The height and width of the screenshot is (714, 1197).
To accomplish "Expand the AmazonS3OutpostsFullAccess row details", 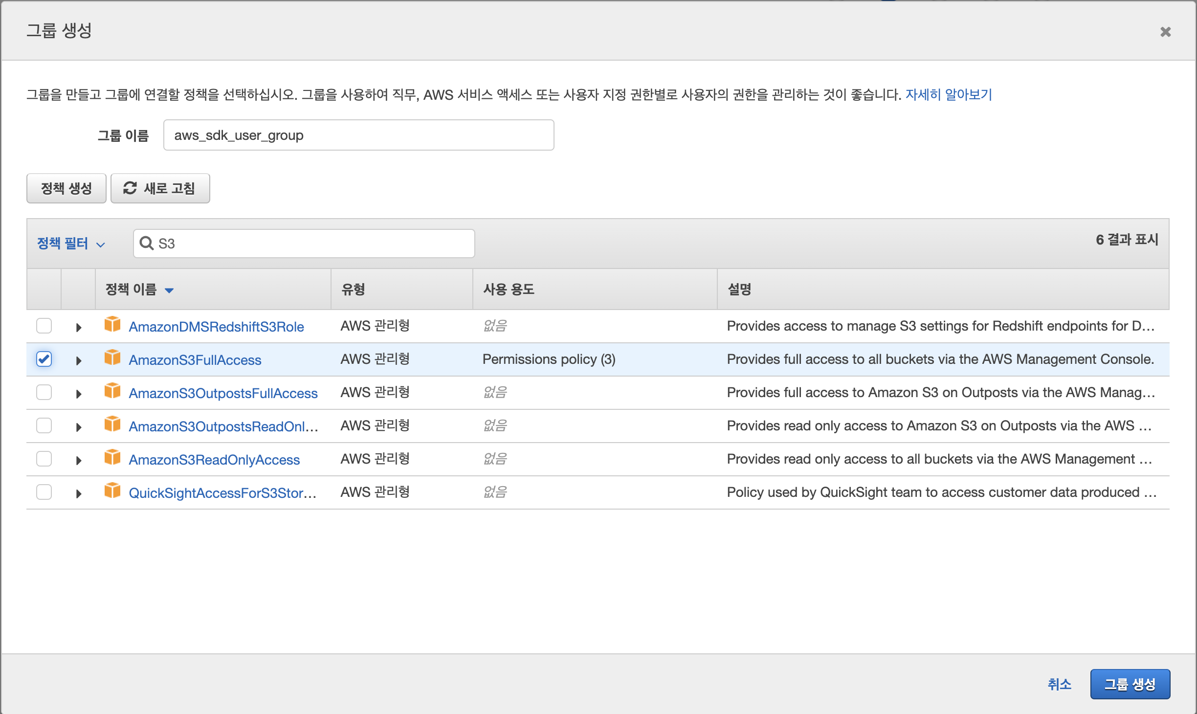I will pos(79,394).
